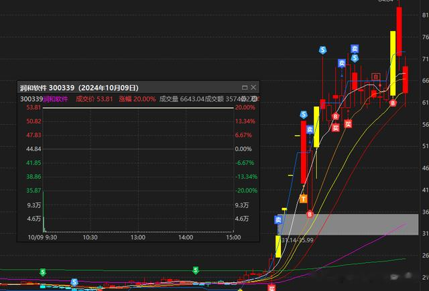Click the green S marker below 14:00 label
This screenshot has width=429, height=291.
(195, 270)
